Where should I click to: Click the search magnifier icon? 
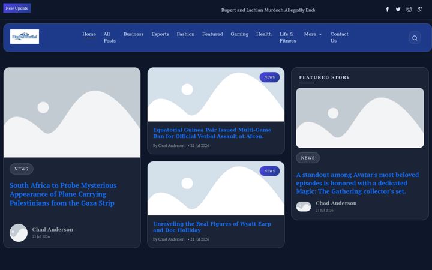click(415, 38)
